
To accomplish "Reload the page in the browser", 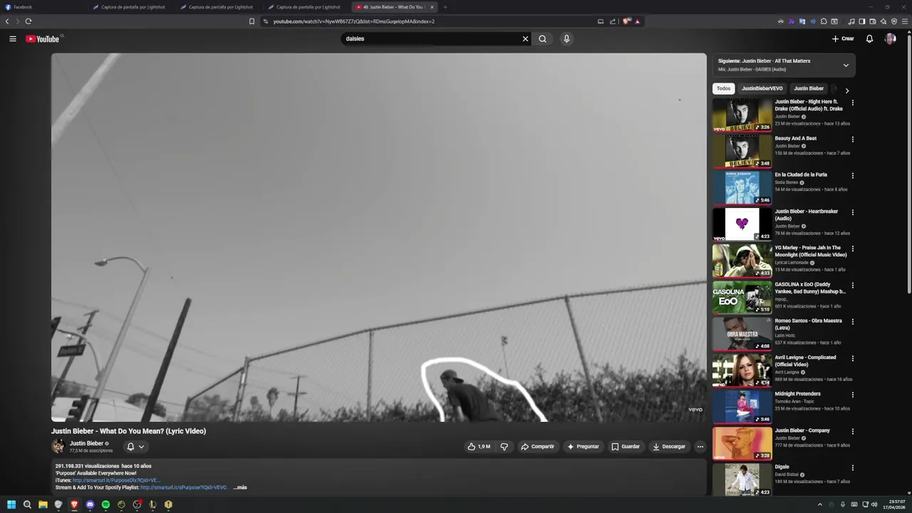I will pos(28,21).
